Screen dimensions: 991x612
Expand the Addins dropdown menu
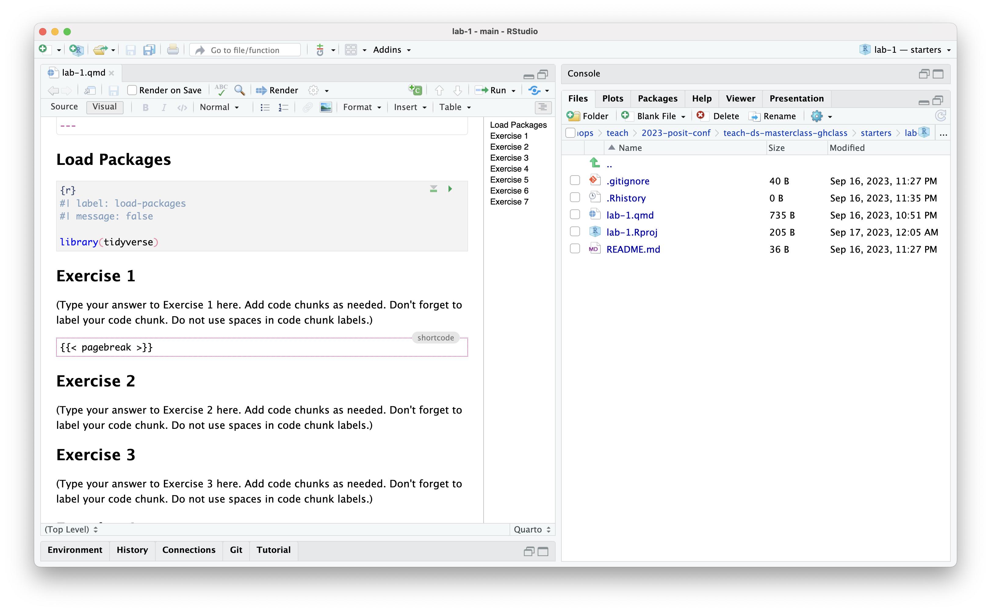point(392,50)
